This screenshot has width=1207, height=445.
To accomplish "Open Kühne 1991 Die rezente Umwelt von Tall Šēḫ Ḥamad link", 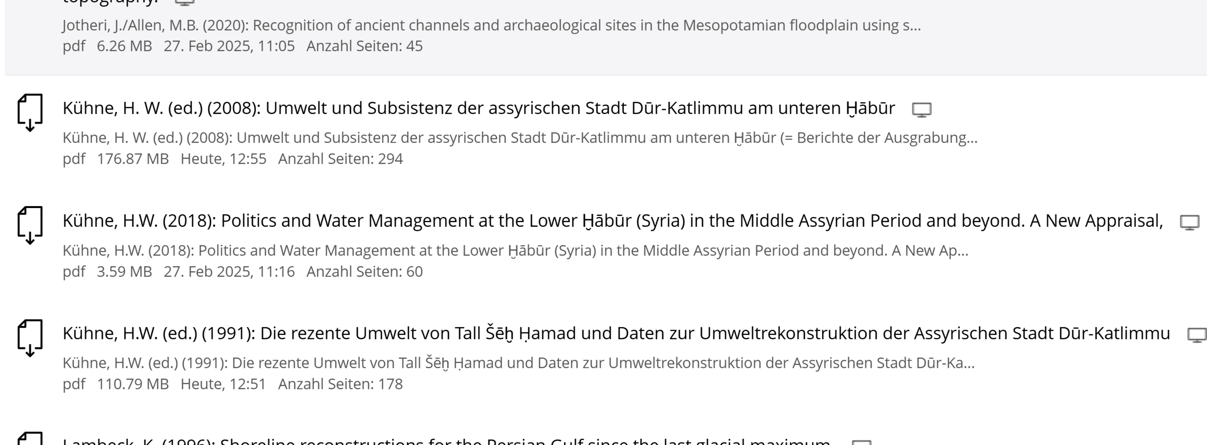I will coord(616,334).
